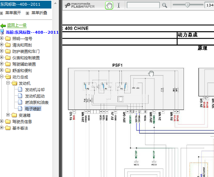This screenshot has width=214, height=177.
Task: Select the 基本看法 folder label
Action: point(20,128)
